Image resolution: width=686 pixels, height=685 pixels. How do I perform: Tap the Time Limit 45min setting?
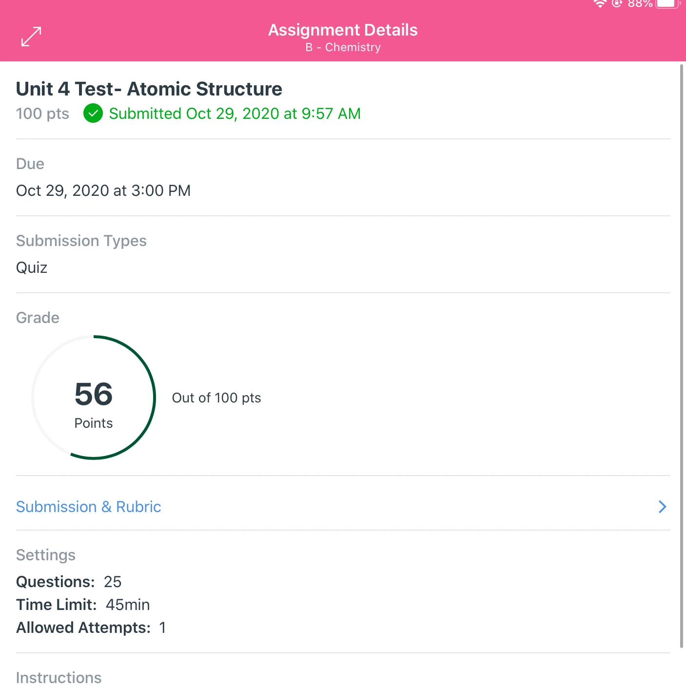coord(83,605)
